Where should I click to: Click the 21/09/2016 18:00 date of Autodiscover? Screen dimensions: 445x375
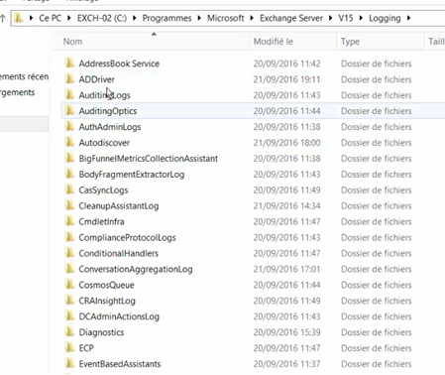pyautogui.click(x=286, y=143)
